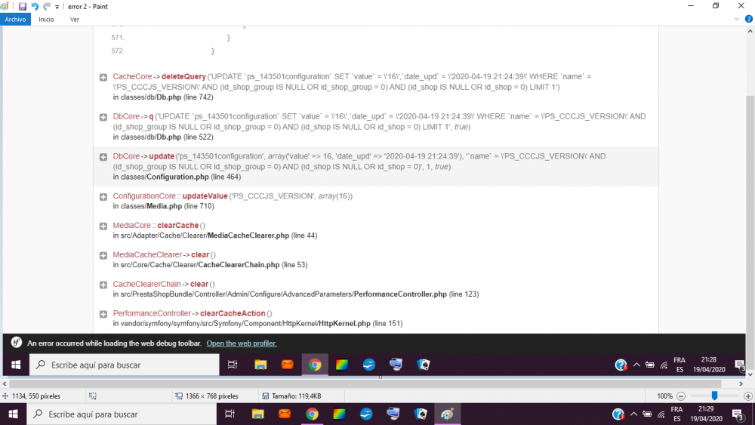The width and height of the screenshot is (755, 425).
Task: Switch to the Ver ribbon tab
Action: pos(74,20)
